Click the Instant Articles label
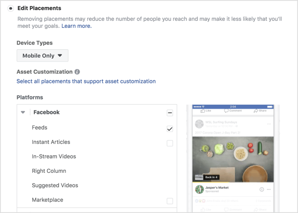The image size is (298, 213). point(51,142)
